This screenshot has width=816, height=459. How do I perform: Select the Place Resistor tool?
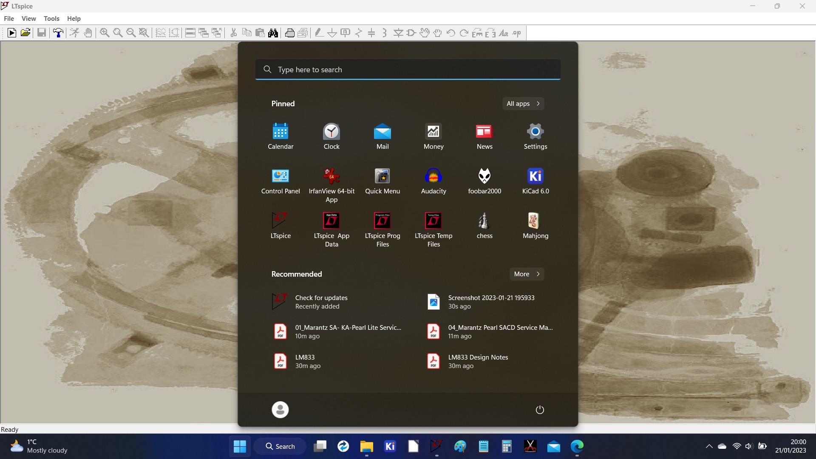click(359, 33)
